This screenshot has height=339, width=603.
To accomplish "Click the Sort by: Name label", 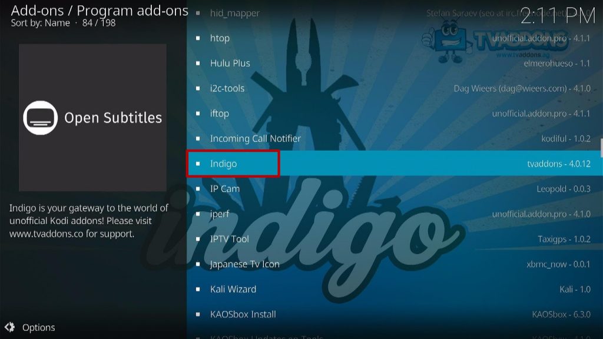I will coord(41,23).
